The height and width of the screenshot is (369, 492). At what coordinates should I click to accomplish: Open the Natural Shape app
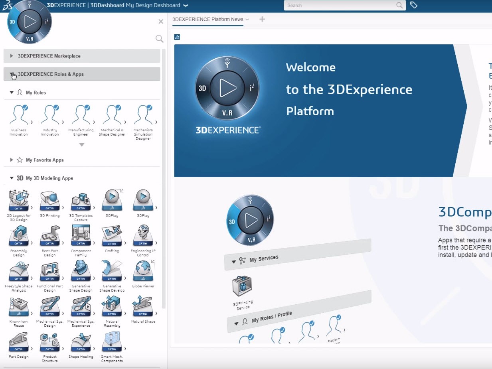click(x=143, y=306)
